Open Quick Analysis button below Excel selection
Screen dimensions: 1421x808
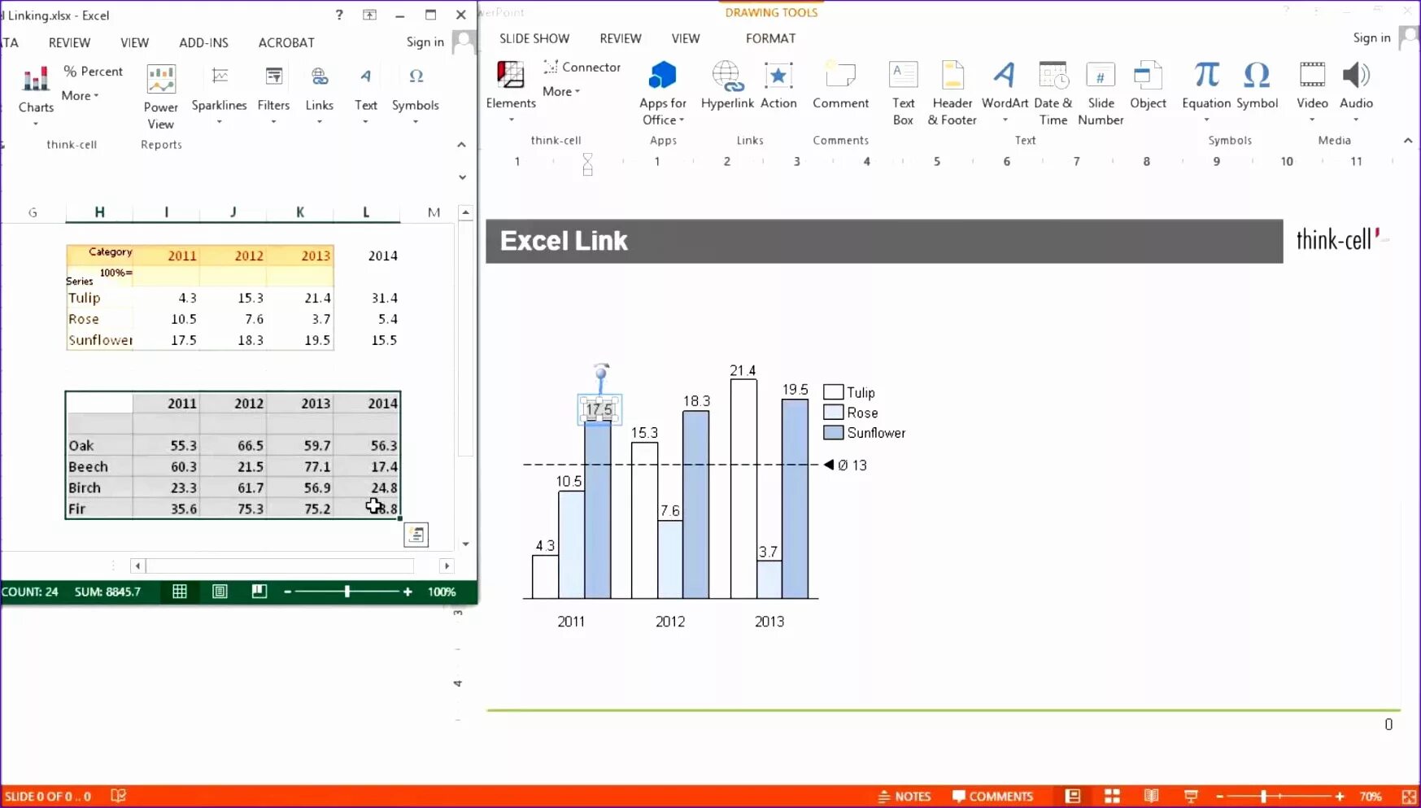click(416, 535)
